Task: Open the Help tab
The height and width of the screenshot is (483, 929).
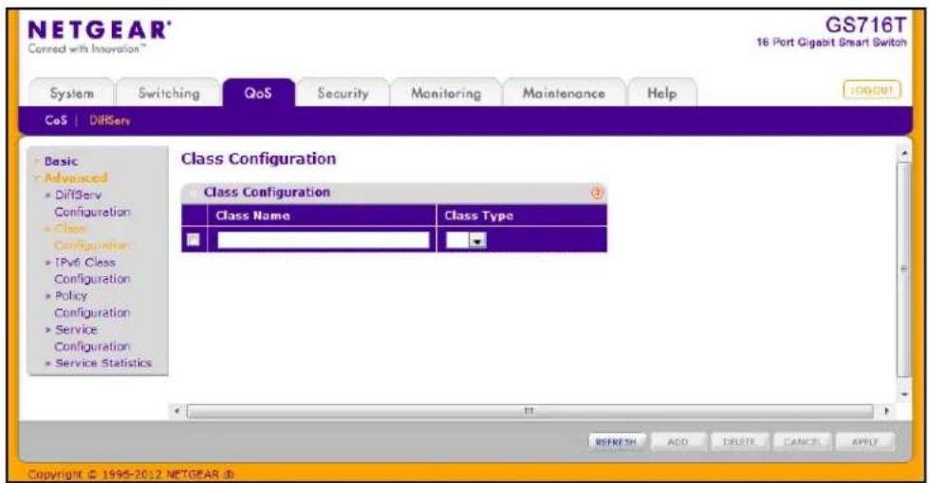Action: pos(661,93)
